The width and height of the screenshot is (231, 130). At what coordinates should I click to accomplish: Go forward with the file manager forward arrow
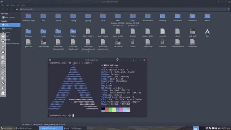click(x=7, y=9)
